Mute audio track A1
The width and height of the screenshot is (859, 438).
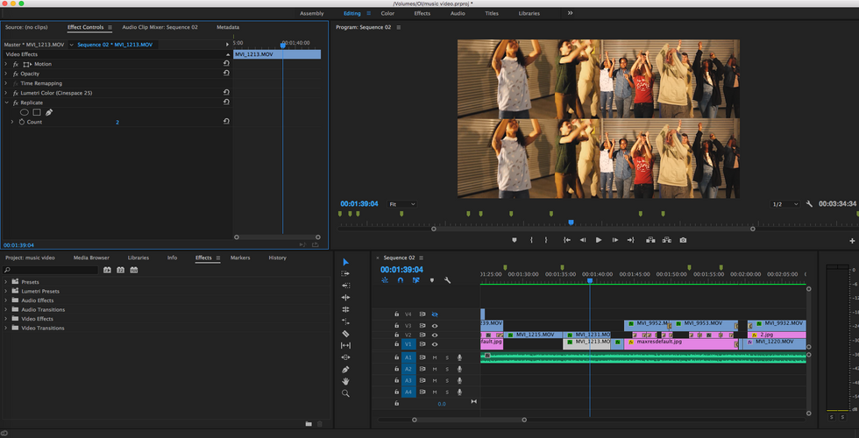pyautogui.click(x=434, y=357)
